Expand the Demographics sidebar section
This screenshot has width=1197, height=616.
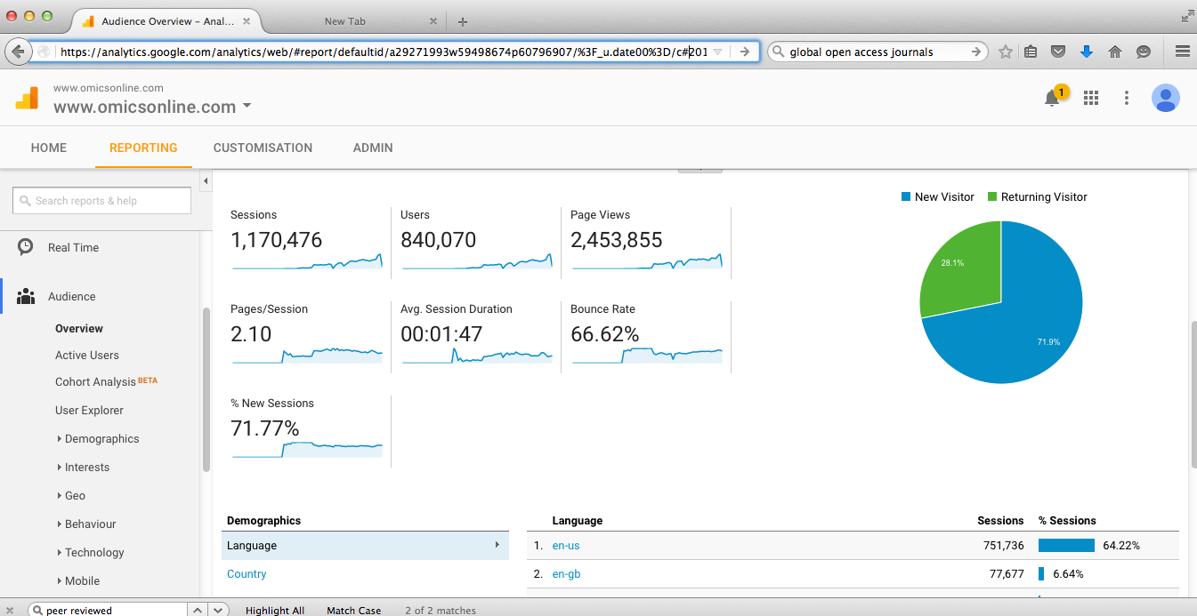point(103,438)
